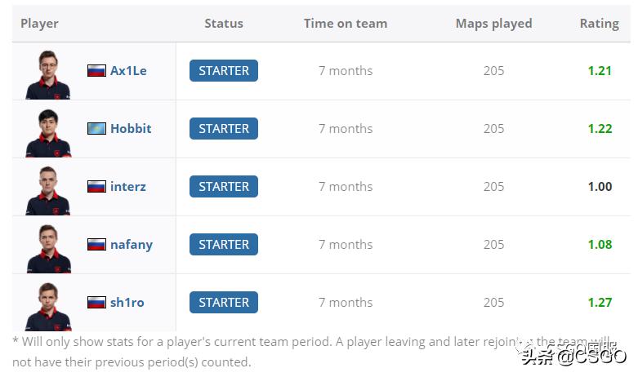Viewport: 638px width, 377px height.
Task: Click the Time on team header
Action: 346,24
